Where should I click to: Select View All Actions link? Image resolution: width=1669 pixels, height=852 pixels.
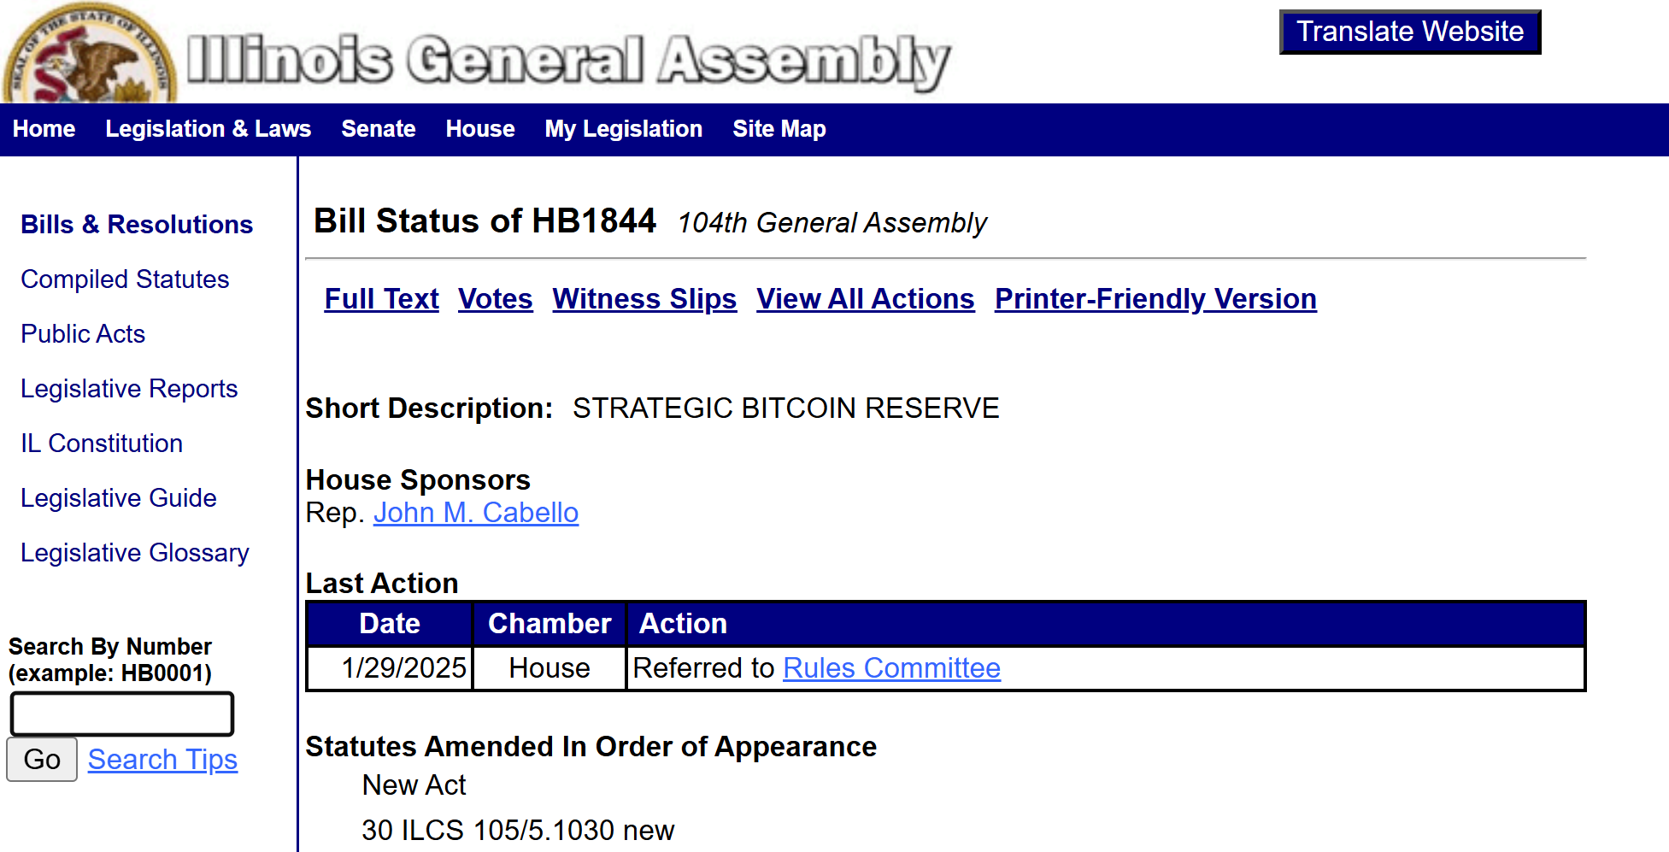click(866, 299)
